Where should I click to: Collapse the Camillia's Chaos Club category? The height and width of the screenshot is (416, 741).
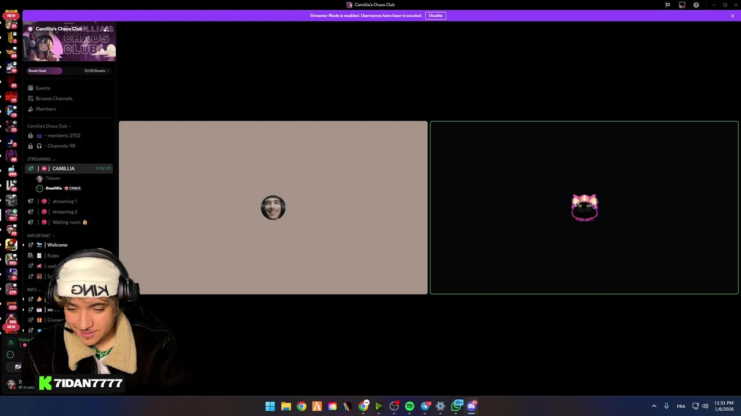click(x=49, y=126)
